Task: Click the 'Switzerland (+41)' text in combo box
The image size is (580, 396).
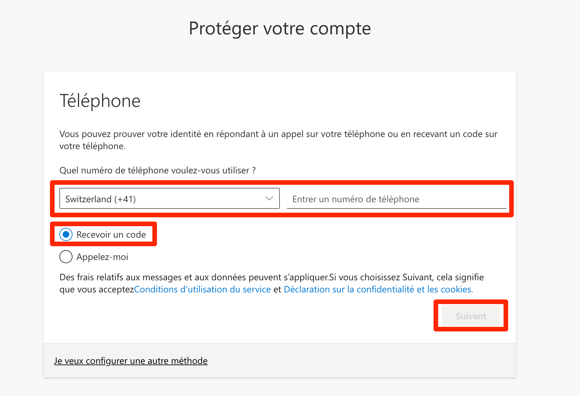Action: point(100,199)
